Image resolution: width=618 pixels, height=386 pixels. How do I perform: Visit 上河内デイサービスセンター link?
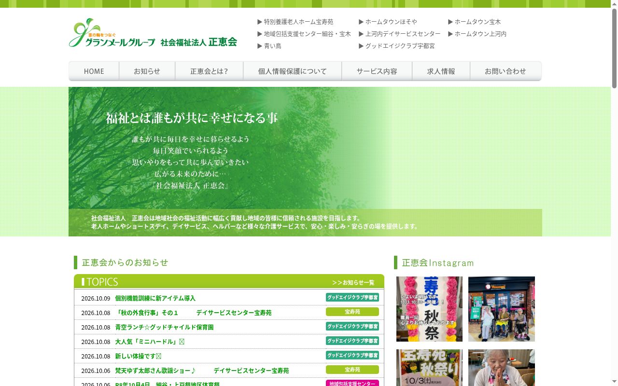pos(400,34)
